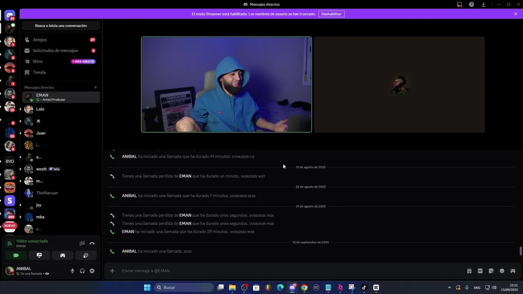
Task: Click ANIBAL in the 7 minutos call entry
Action: point(129,196)
